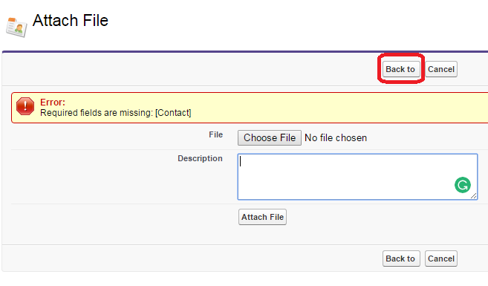
Task: Click the red error stop-sign icon
Action: 25,106
